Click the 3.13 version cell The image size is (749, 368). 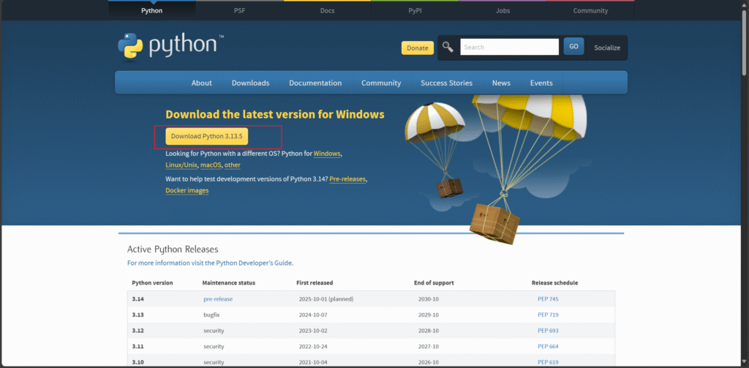pyautogui.click(x=138, y=315)
